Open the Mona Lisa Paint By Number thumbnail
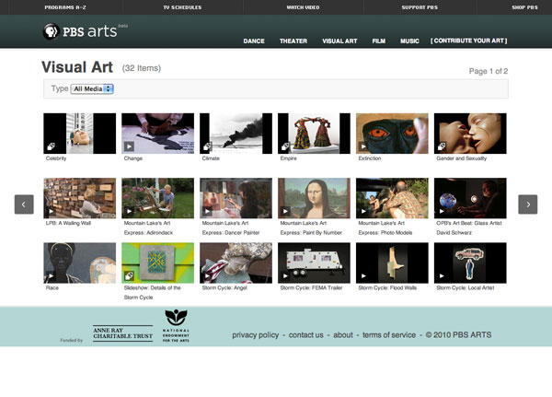Screen dimensions: 552x397 (314, 198)
